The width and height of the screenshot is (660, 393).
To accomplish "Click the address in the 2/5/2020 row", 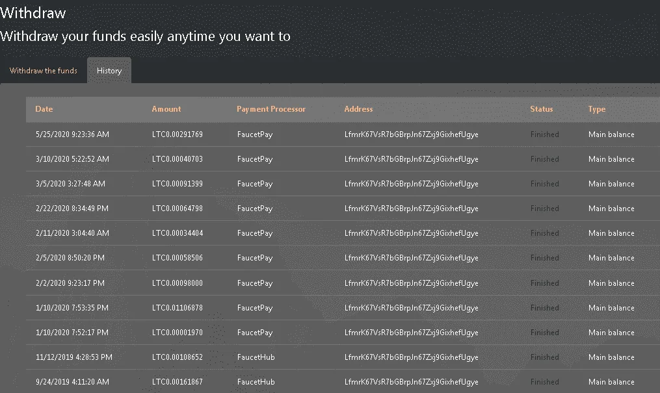I will [411, 258].
